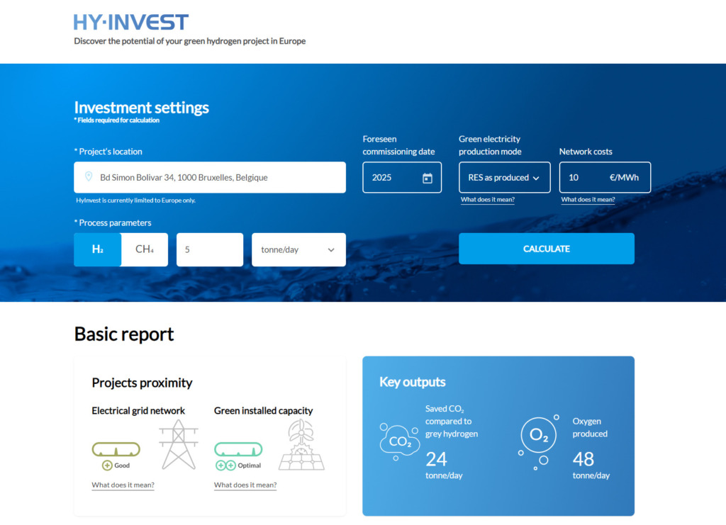Click the location pin icon in the address field
This screenshot has height=525, width=726.
pos(89,176)
